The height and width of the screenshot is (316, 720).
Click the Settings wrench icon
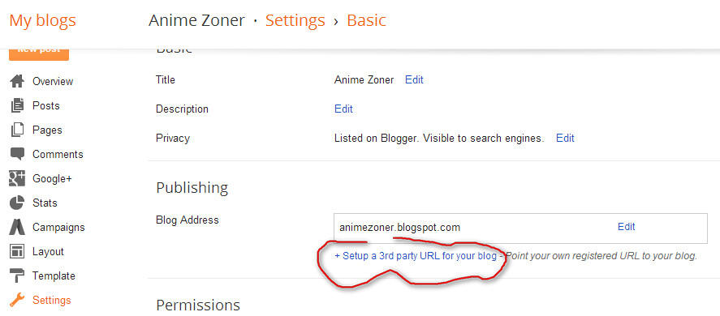17,300
